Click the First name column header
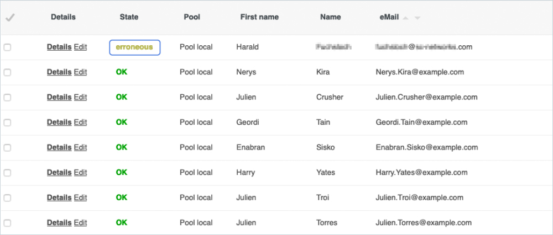 point(258,17)
